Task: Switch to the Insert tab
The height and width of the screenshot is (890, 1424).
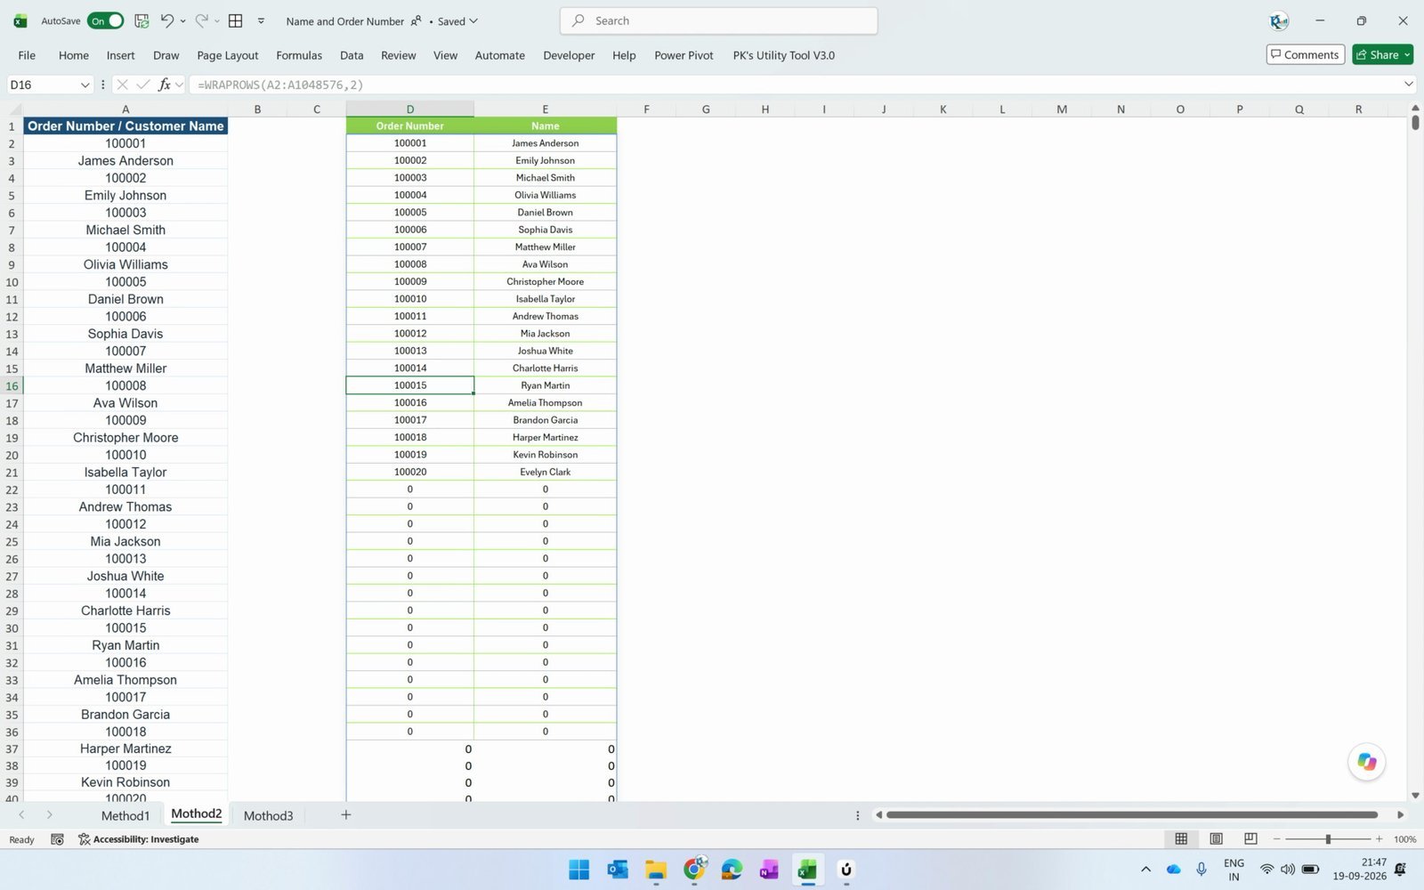Action: (121, 55)
